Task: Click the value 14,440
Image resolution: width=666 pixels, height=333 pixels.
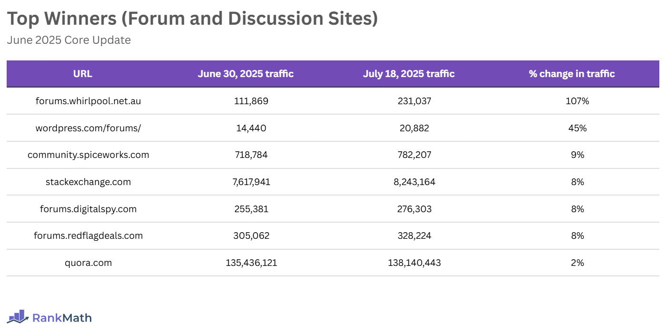Action: click(x=251, y=128)
